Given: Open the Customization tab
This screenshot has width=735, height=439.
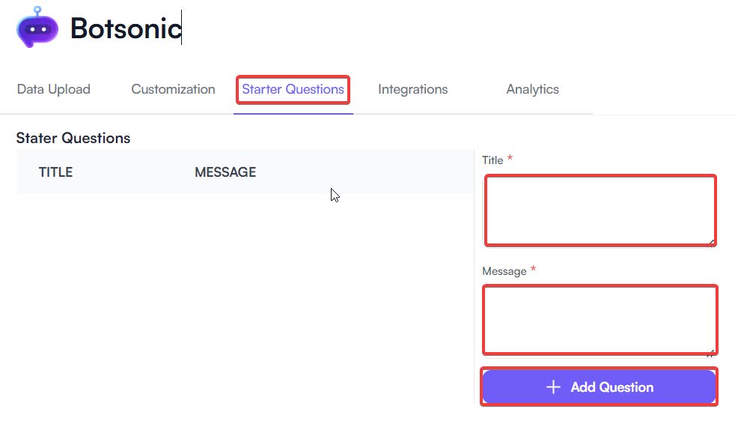Looking at the screenshot, I should pyautogui.click(x=173, y=88).
